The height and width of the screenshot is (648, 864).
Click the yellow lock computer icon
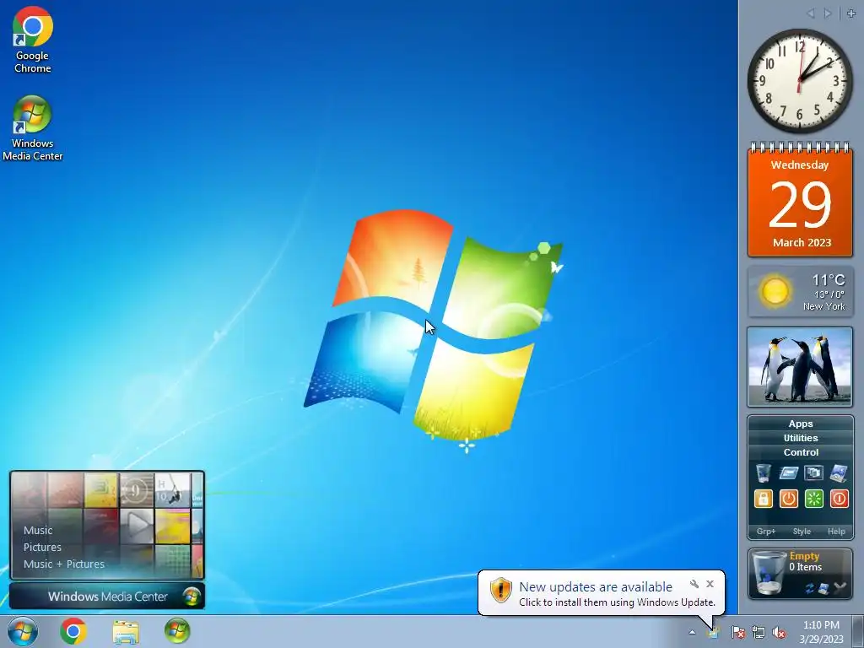(763, 499)
